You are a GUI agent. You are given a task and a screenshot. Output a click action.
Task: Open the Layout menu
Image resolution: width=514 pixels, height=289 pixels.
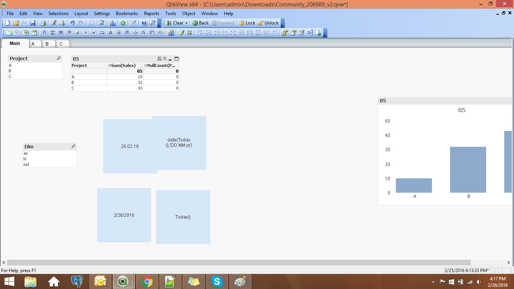[x=81, y=13]
